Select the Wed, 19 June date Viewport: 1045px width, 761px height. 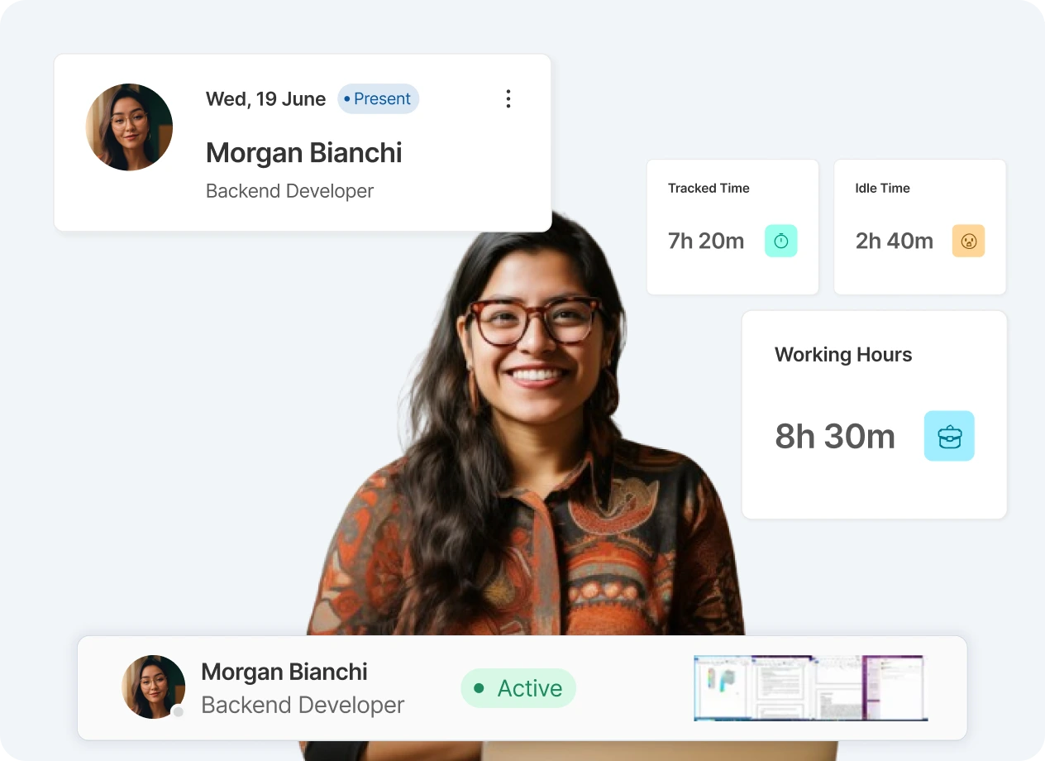[265, 99]
